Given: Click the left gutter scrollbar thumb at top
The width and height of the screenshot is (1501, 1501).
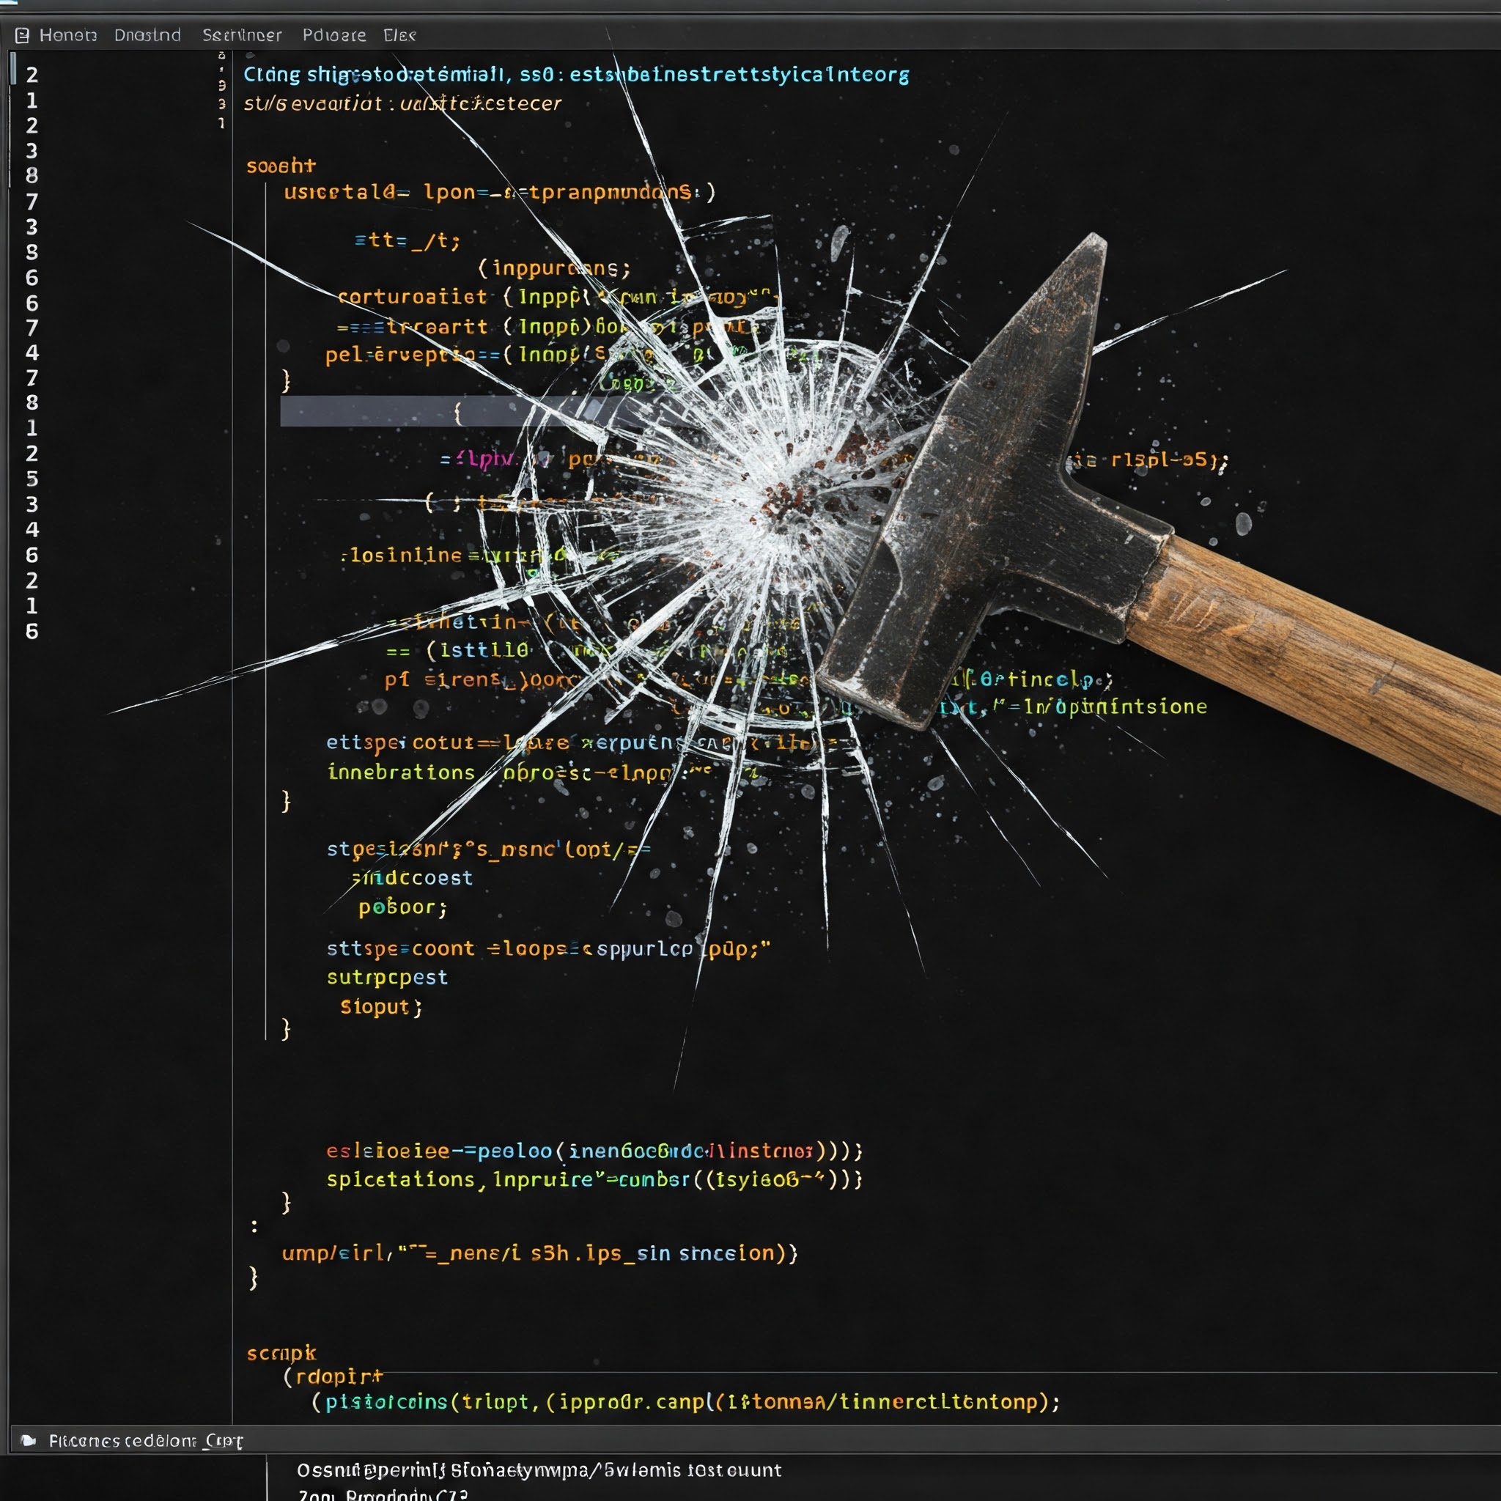Looking at the screenshot, I should pyautogui.click(x=13, y=68).
